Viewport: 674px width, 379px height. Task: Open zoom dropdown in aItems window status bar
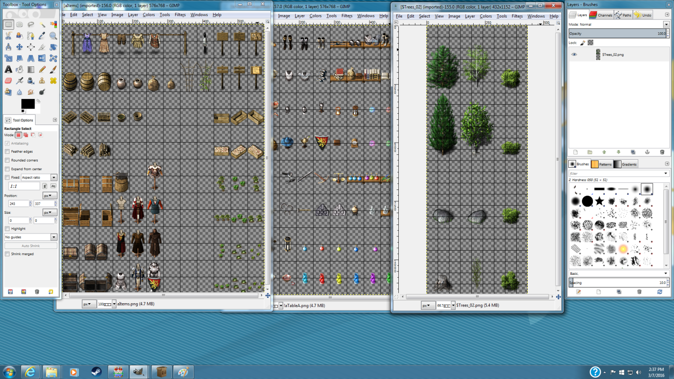pyautogui.click(x=114, y=304)
